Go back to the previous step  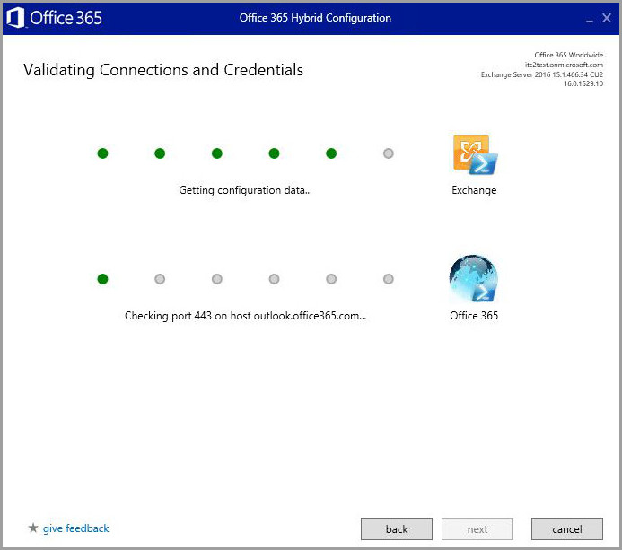click(397, 529)
